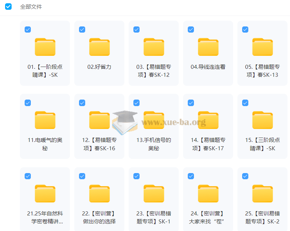Open folder icon for 15.【三阶段点睛课】-SK
290x231 pixels.
tap(262, 120)
